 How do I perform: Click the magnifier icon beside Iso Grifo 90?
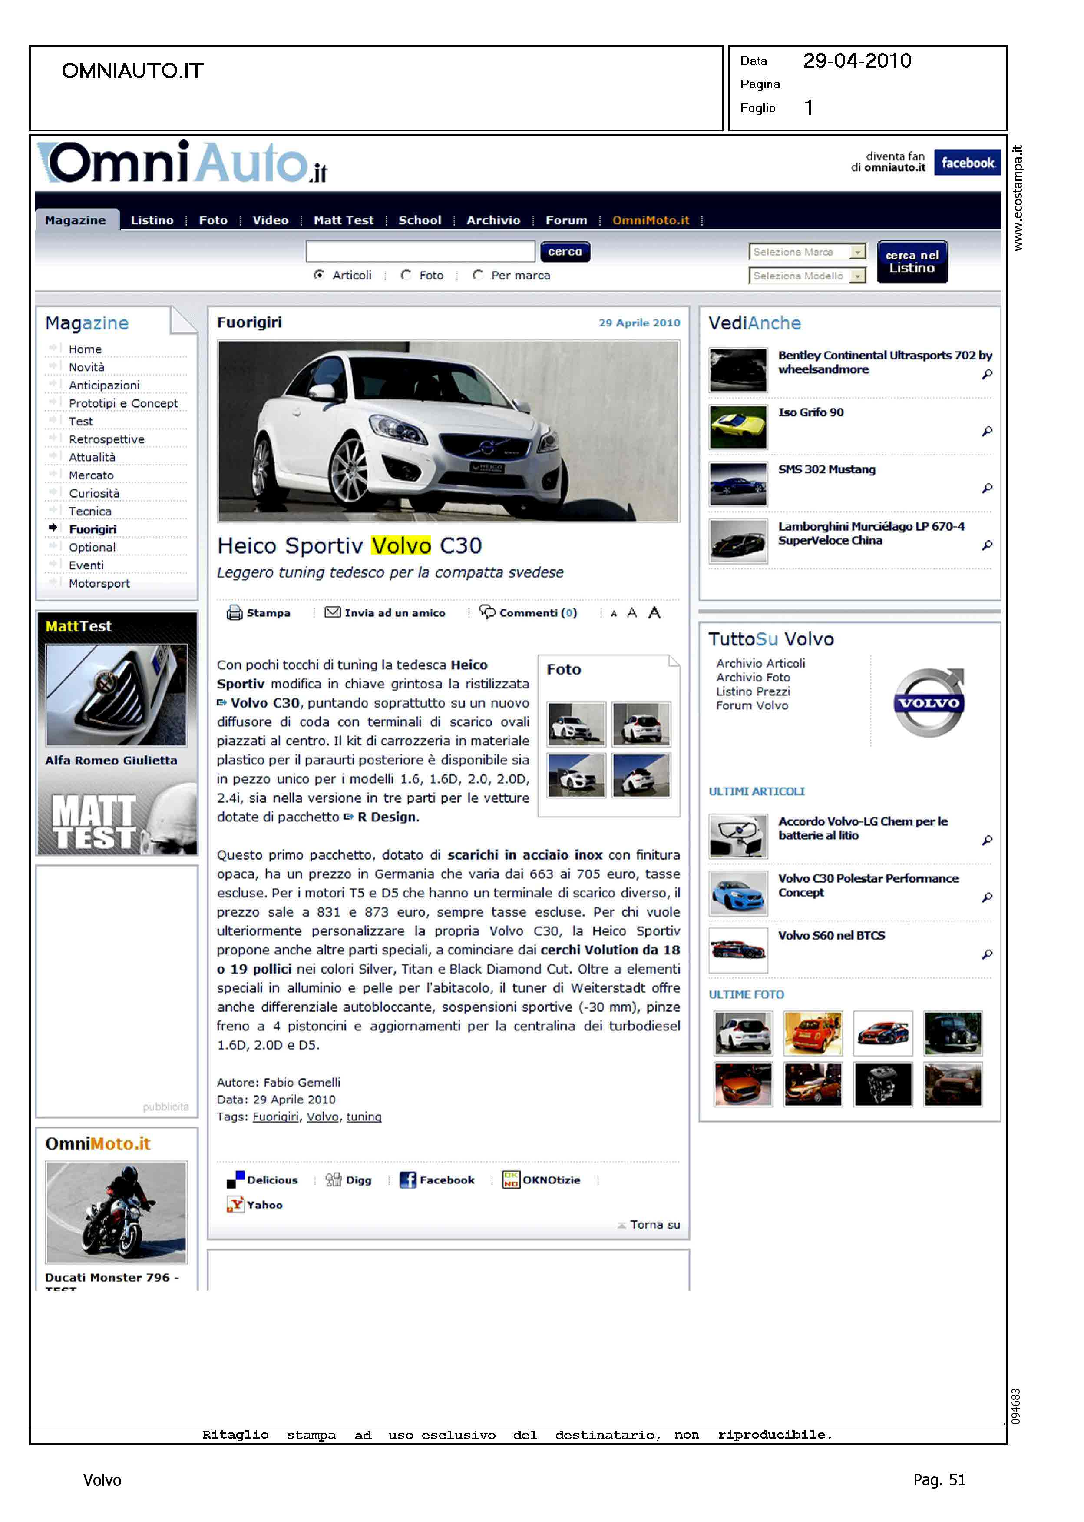click(987, 432)
